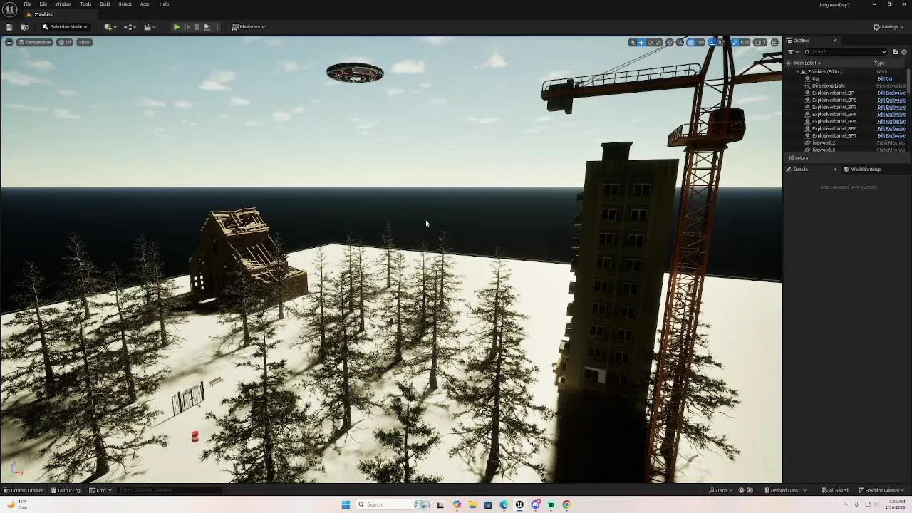Change the Lit view mode button
This screenshot has height=513, width=912.
(x=65, y=42)
